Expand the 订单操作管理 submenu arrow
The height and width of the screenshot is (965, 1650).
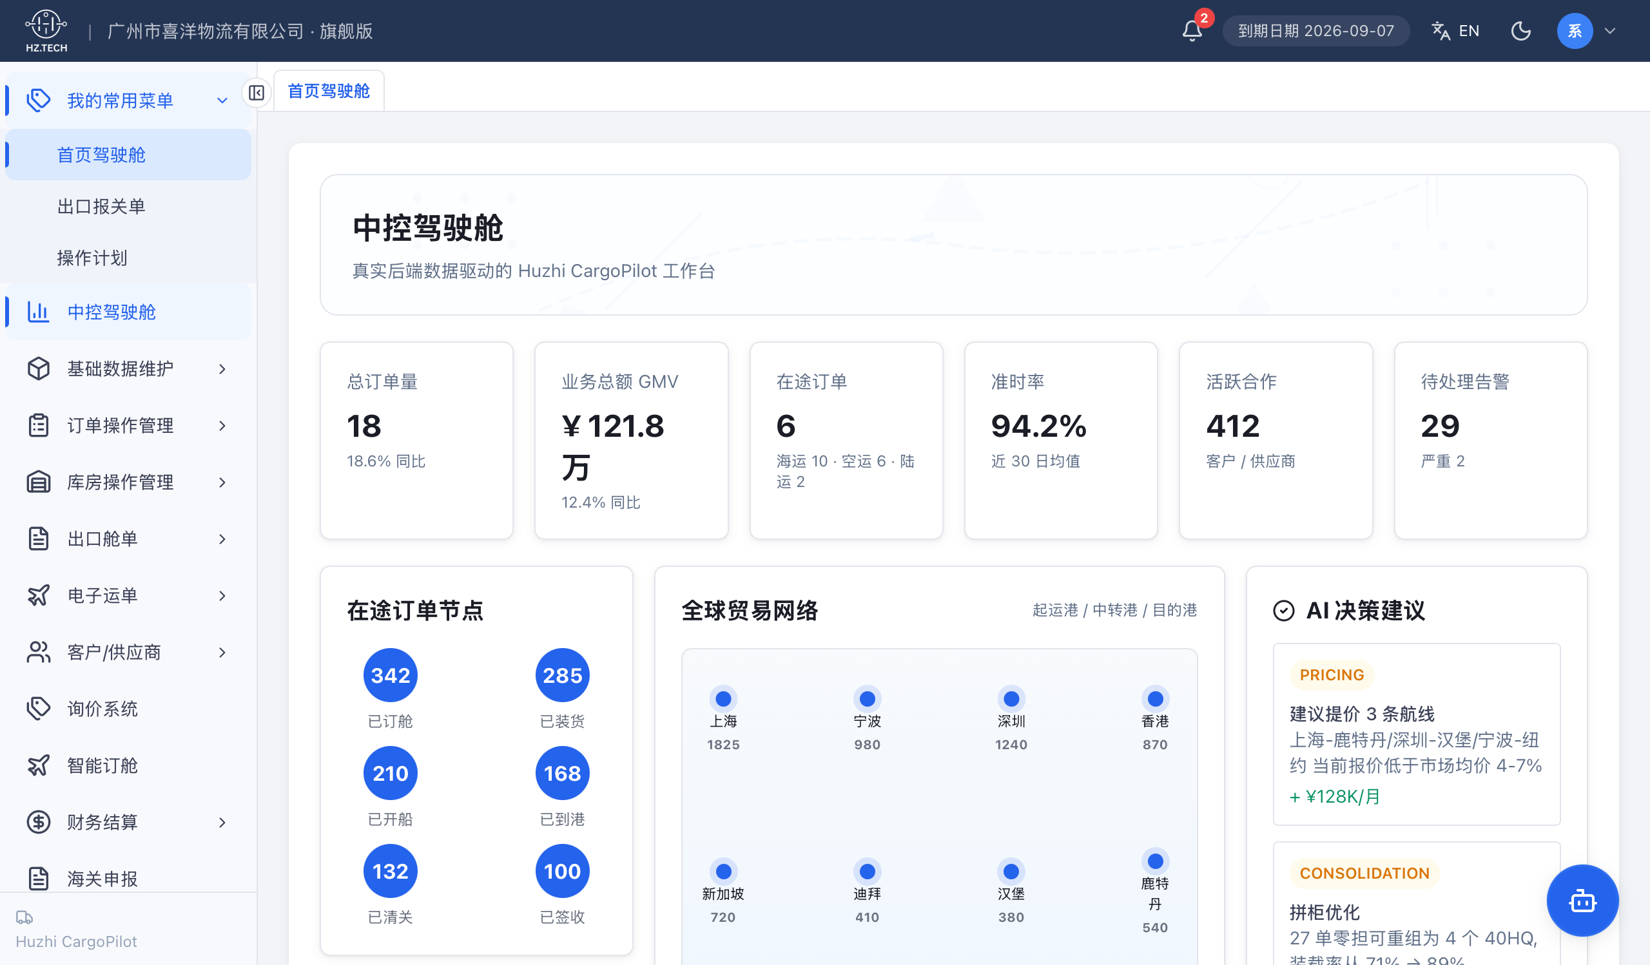click(x=222, y=425)
